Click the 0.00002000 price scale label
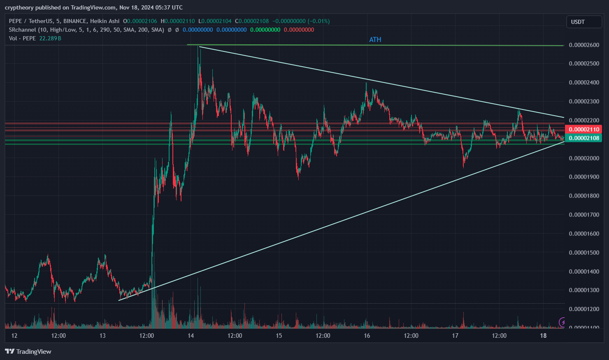The height and width of the screenshot is (360, 609). [x=584, y=158]
